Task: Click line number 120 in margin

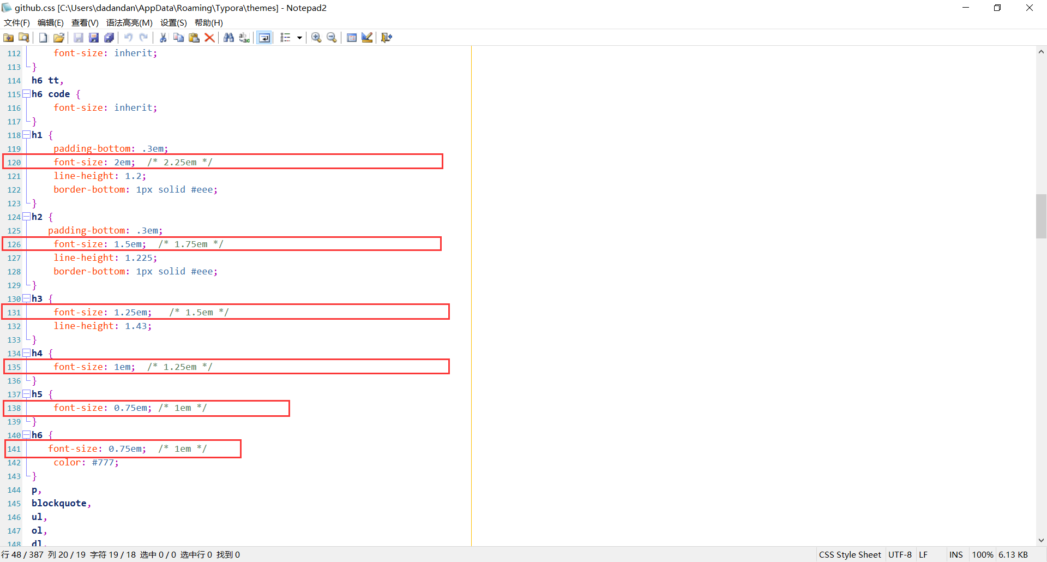Action: (14, 163)
